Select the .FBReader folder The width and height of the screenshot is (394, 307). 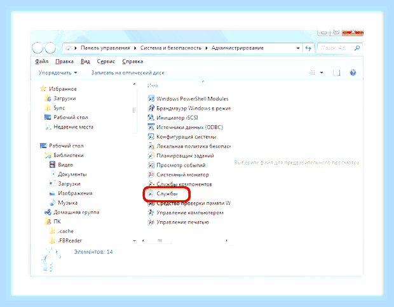pos(70,241)
